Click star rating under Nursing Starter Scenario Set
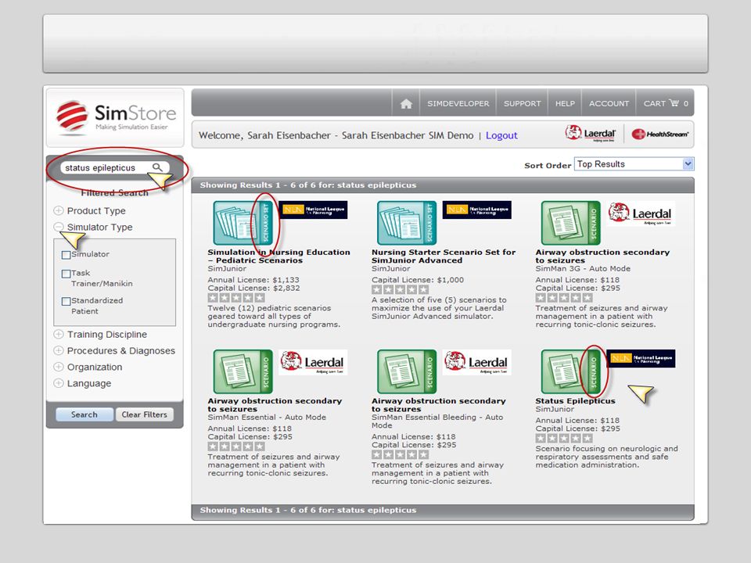Image resolution: width=751 pixels, height=563 pixels. (400, 289)
